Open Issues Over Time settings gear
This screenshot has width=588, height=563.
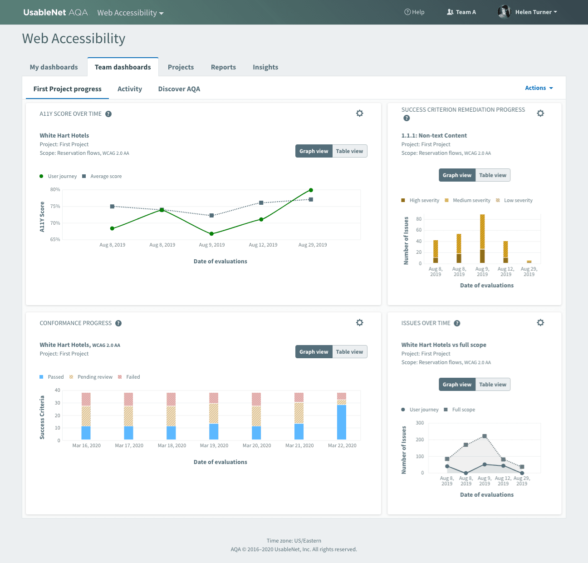[540, 323]
